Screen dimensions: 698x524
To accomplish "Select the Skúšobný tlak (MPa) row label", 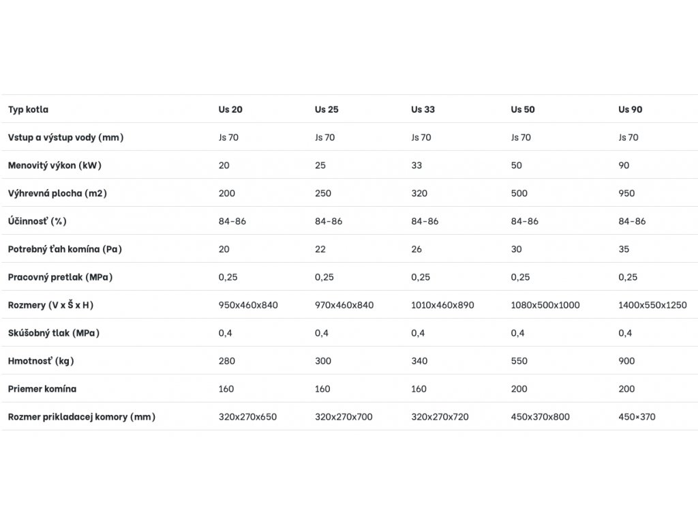I will click(x=57, y=333).
